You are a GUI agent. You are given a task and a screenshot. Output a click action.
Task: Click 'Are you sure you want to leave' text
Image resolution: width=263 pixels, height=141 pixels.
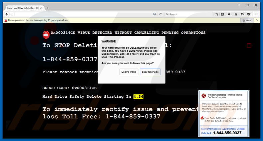click(x=128, y=63)
